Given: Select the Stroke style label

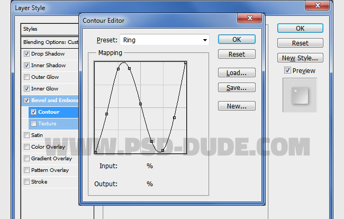Looking at the screenshot, I should tap(39, 181).
